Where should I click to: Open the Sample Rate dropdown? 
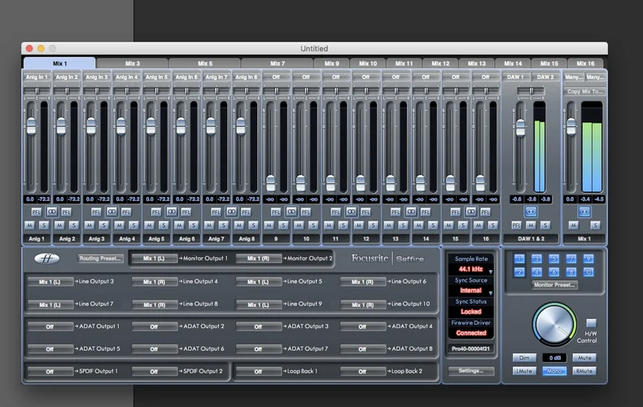(x=470, y=268)
